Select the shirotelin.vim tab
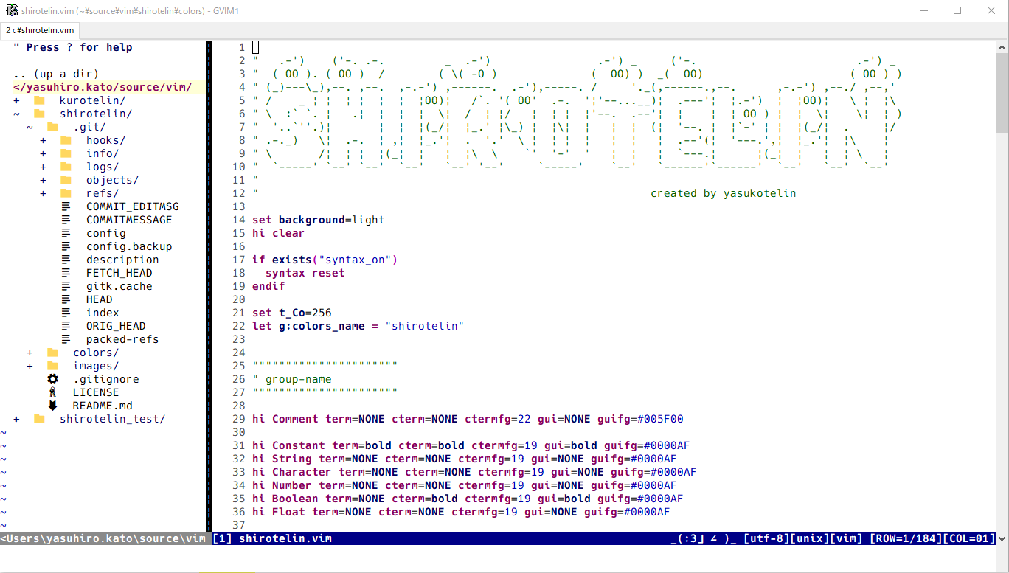 click(x=41, y=30)
